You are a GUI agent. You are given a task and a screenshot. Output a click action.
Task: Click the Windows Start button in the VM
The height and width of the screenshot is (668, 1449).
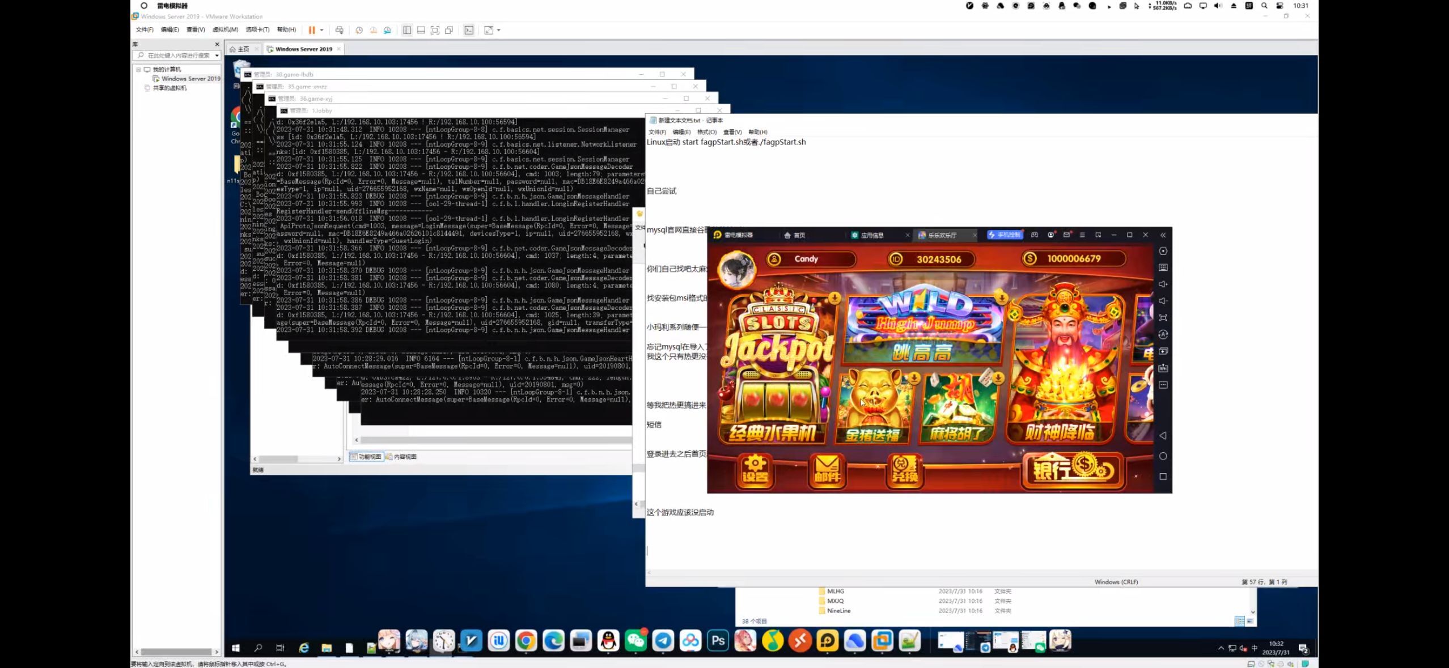236,648
